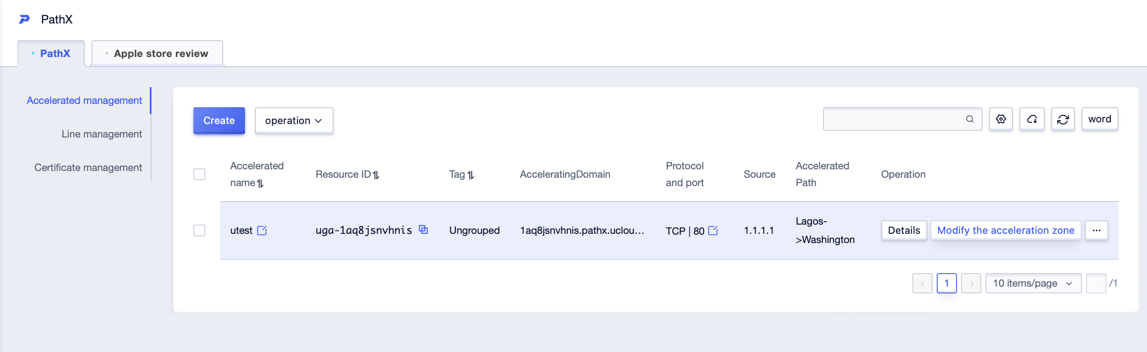Expand the operation dropdown
Viewport: 1147px width, 352px height.
coord(294,120)
